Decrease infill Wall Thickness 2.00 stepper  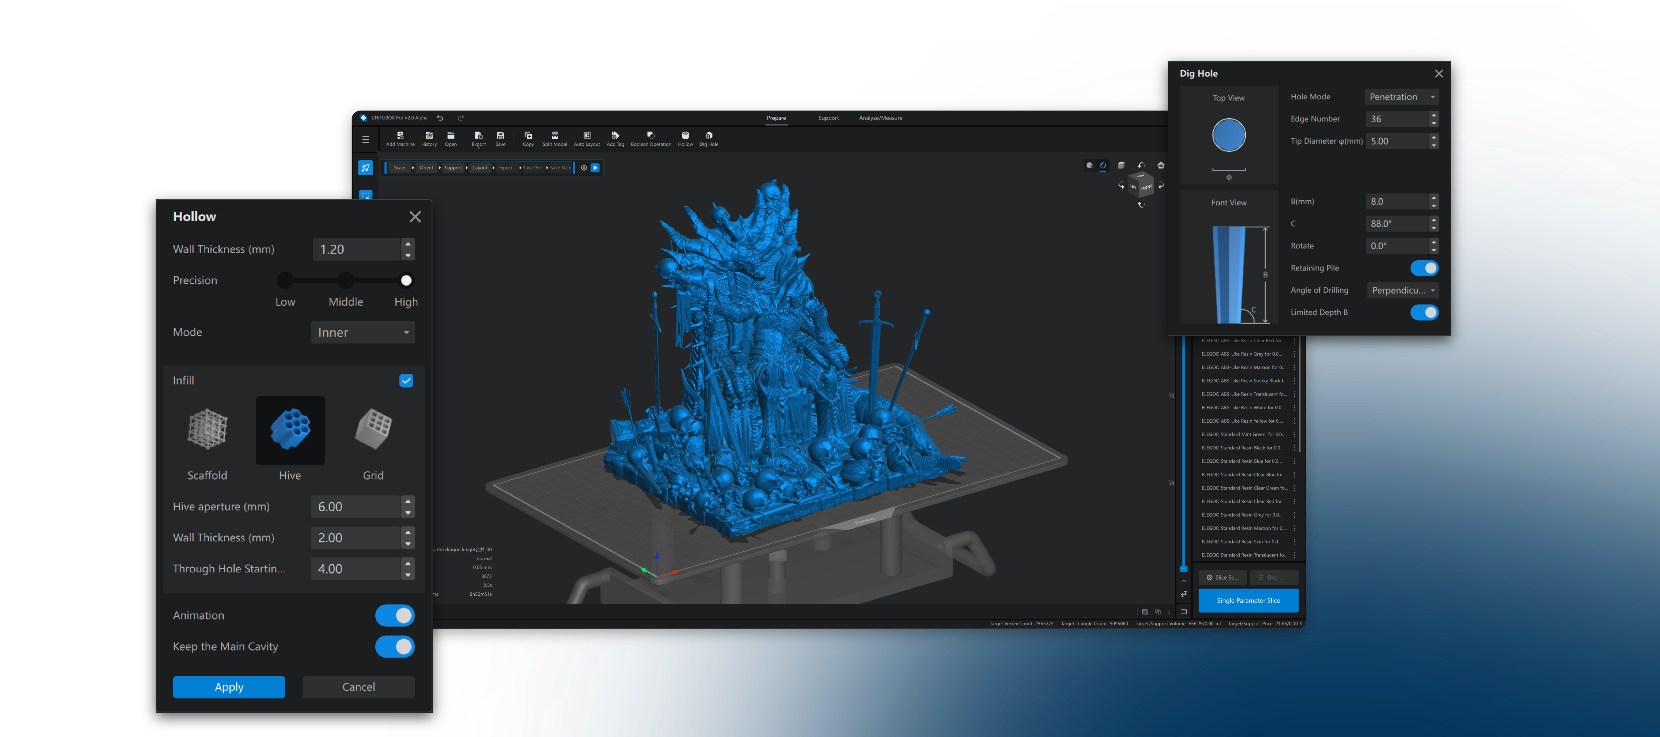coord(407,544)
